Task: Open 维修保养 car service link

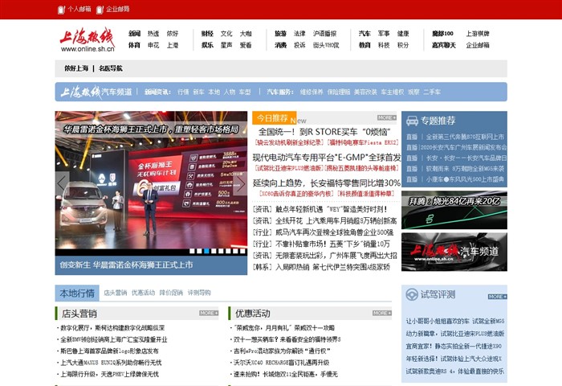Action: [312, 92]
